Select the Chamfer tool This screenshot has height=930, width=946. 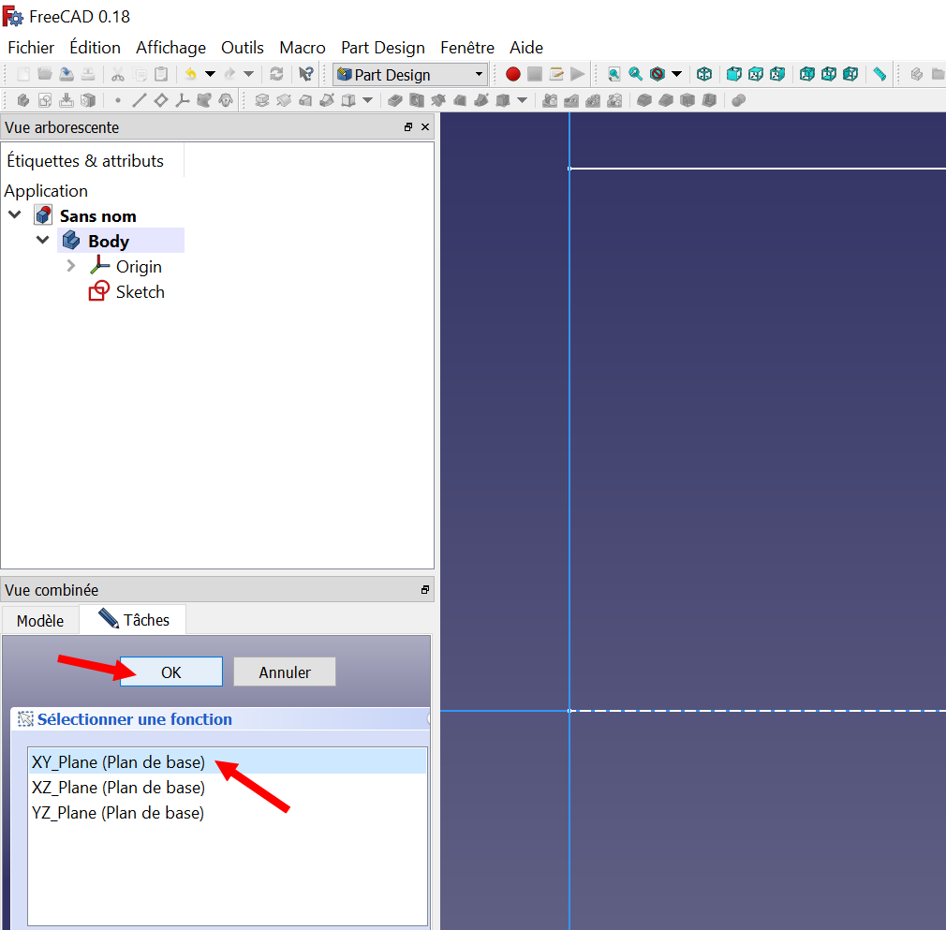click(666, 100)
